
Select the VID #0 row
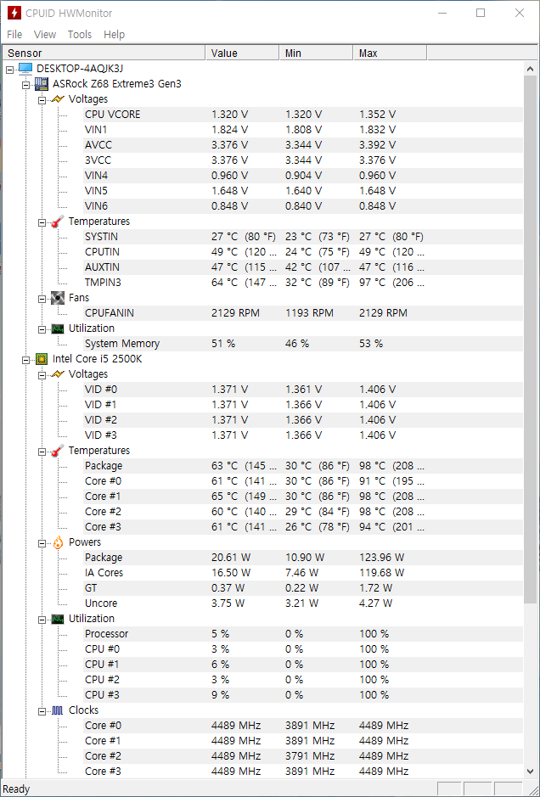pos(303,390)
